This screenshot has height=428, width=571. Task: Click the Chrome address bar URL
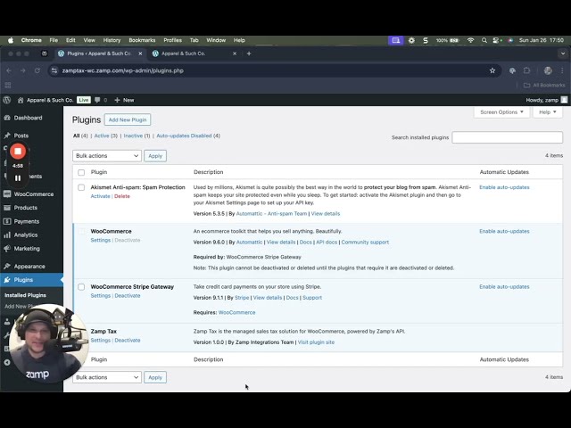123,70
